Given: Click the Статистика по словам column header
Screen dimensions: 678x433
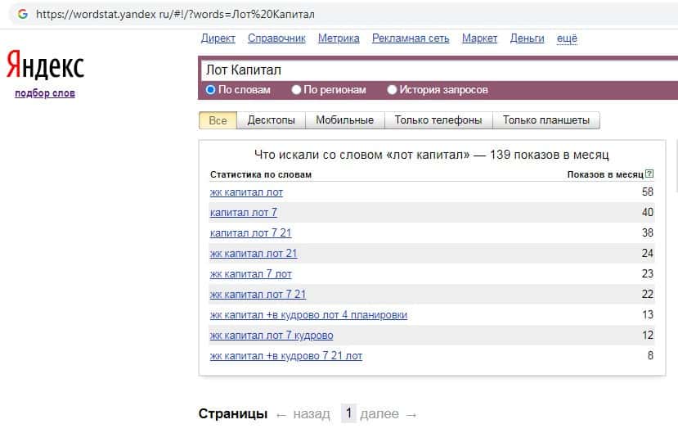Looking at the screenshot, I should (261, 174).
